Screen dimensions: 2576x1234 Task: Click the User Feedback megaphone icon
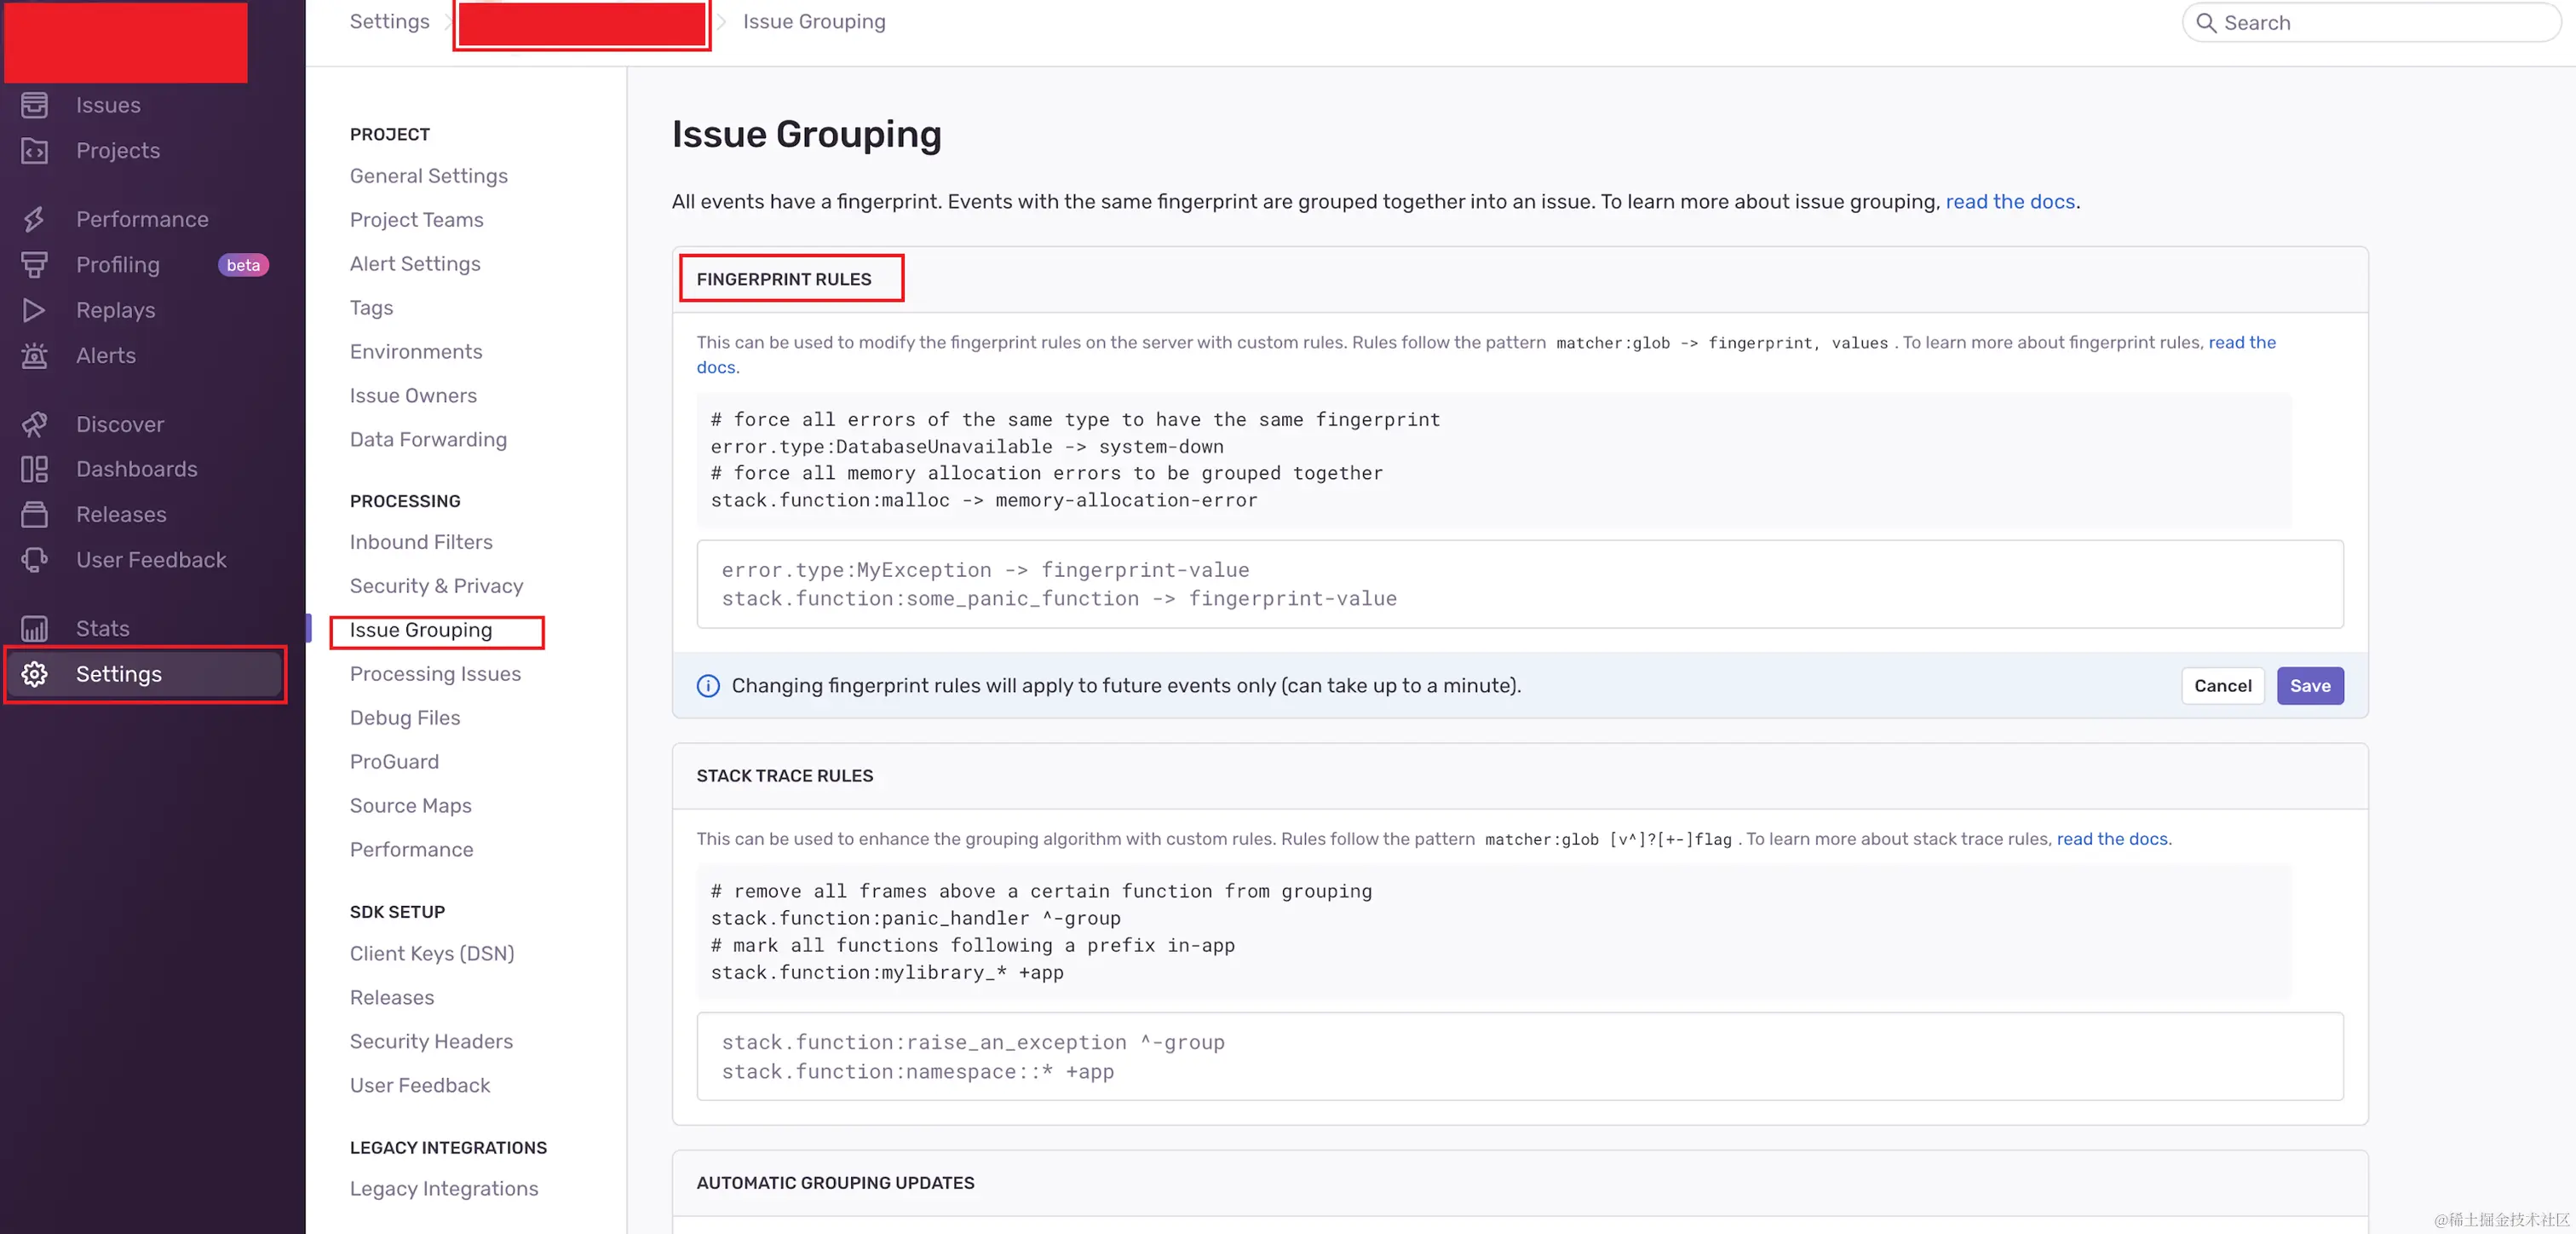34,559
